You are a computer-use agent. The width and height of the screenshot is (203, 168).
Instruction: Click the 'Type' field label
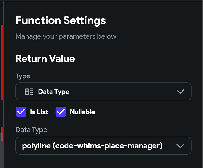point(23,76)
